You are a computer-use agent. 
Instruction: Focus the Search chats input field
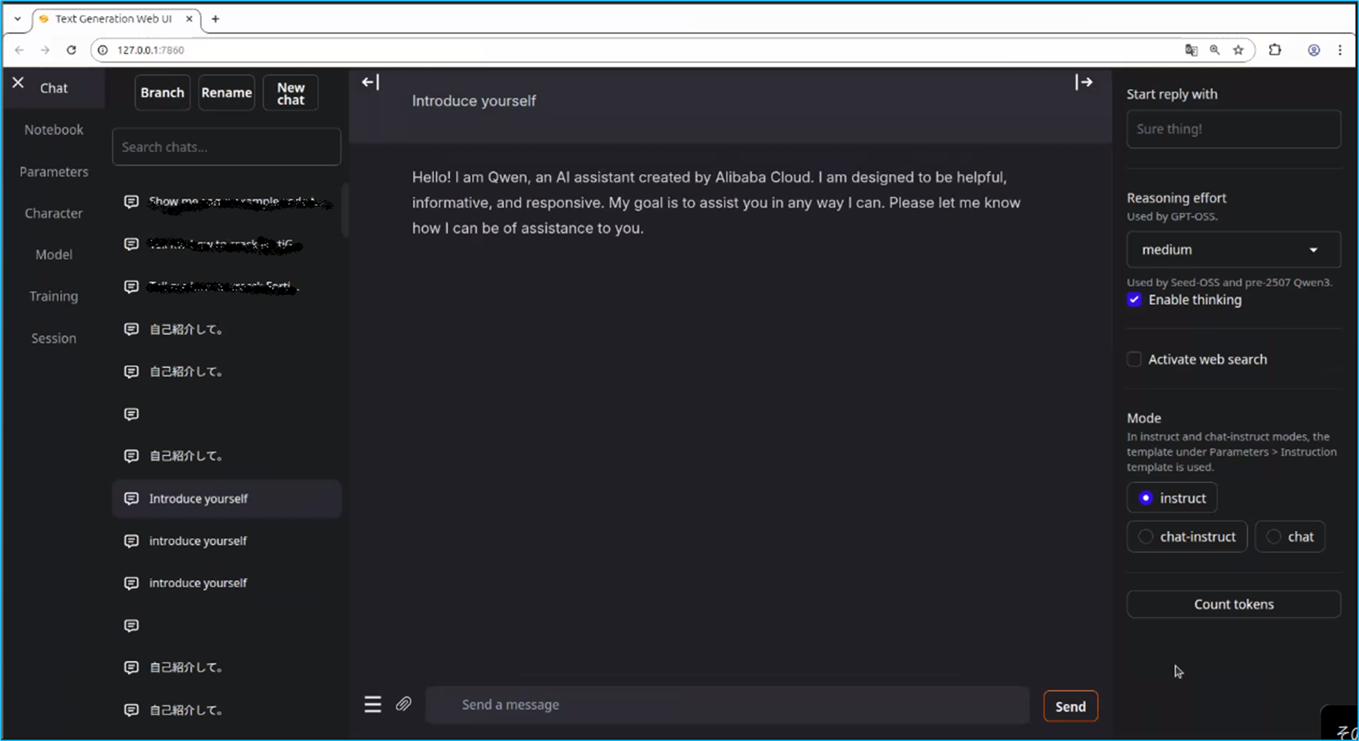[x=226, y=147]
